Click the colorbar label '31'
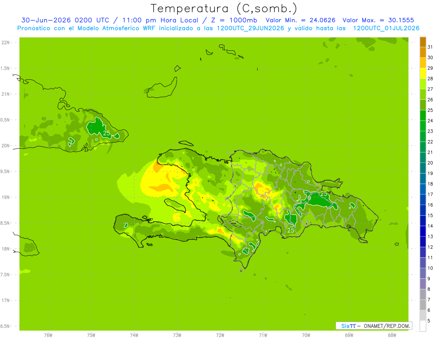 click(x=430, y=47)
